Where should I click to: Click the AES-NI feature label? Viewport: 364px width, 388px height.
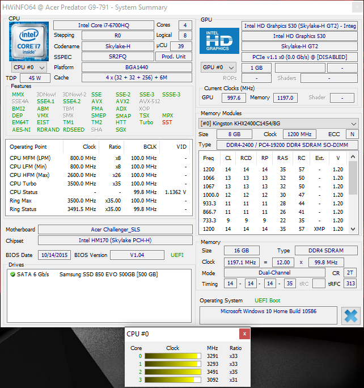click(22, 130)
